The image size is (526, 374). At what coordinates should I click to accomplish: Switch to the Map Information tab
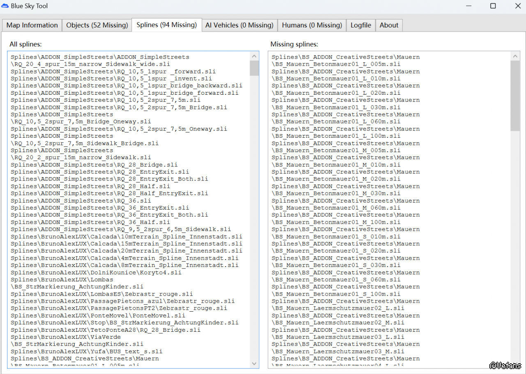click(32, 25)
